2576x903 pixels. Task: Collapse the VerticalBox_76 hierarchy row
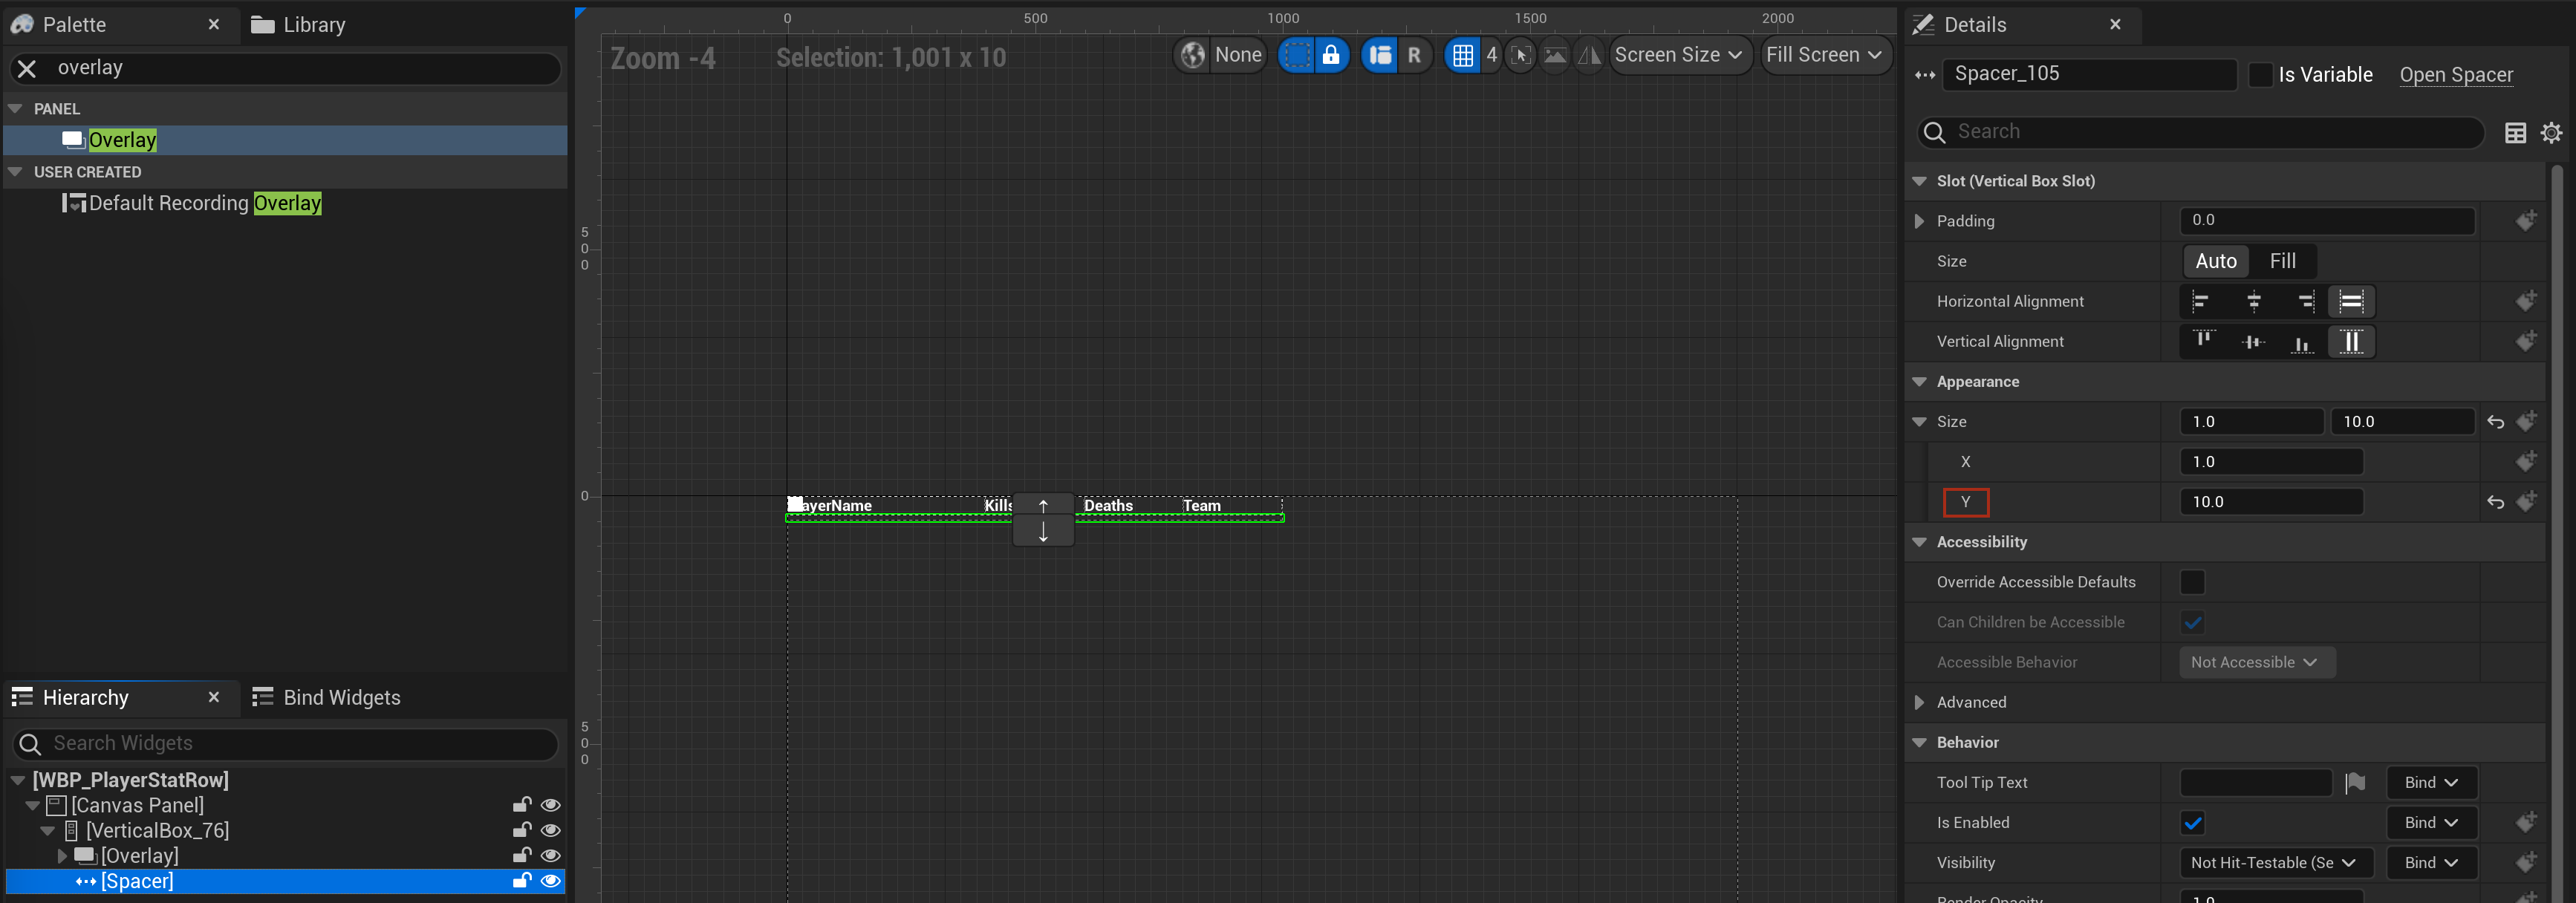coord(48,830)
